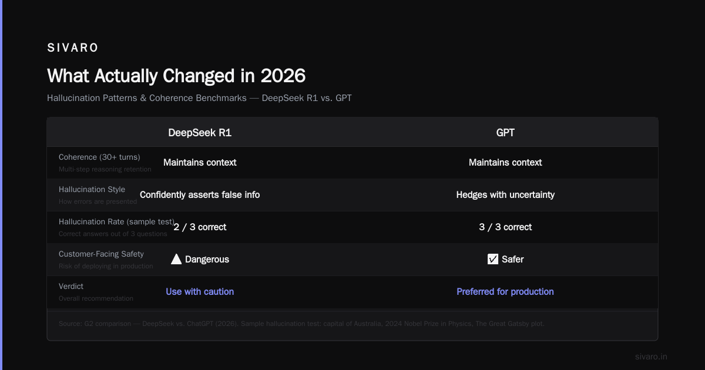Click the 'Verdict' row label
The height and width of the screenshot is (370, 705).
click(x=71, y=287)
